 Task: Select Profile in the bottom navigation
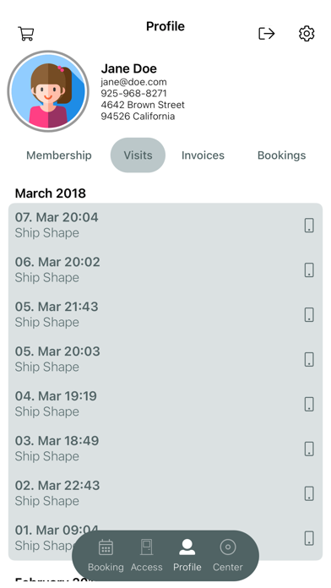click(x=187, y=555)
